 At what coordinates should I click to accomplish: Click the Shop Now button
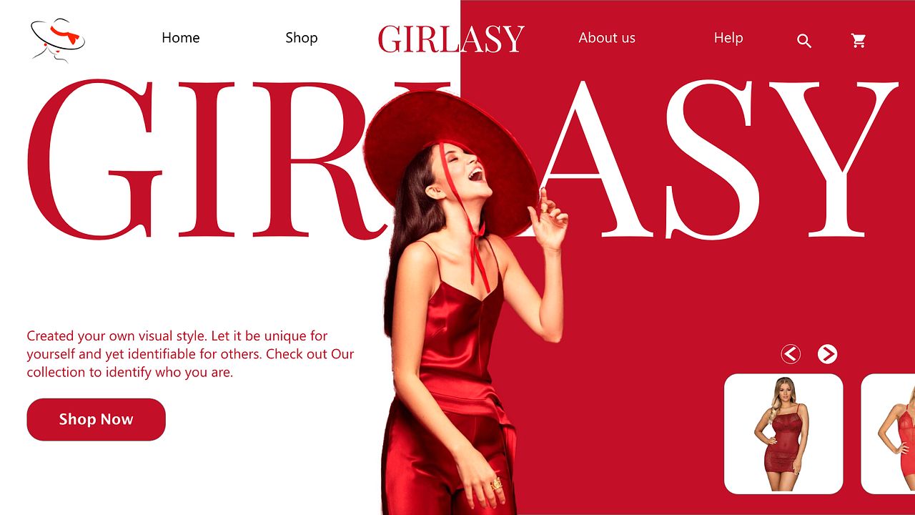96,419
